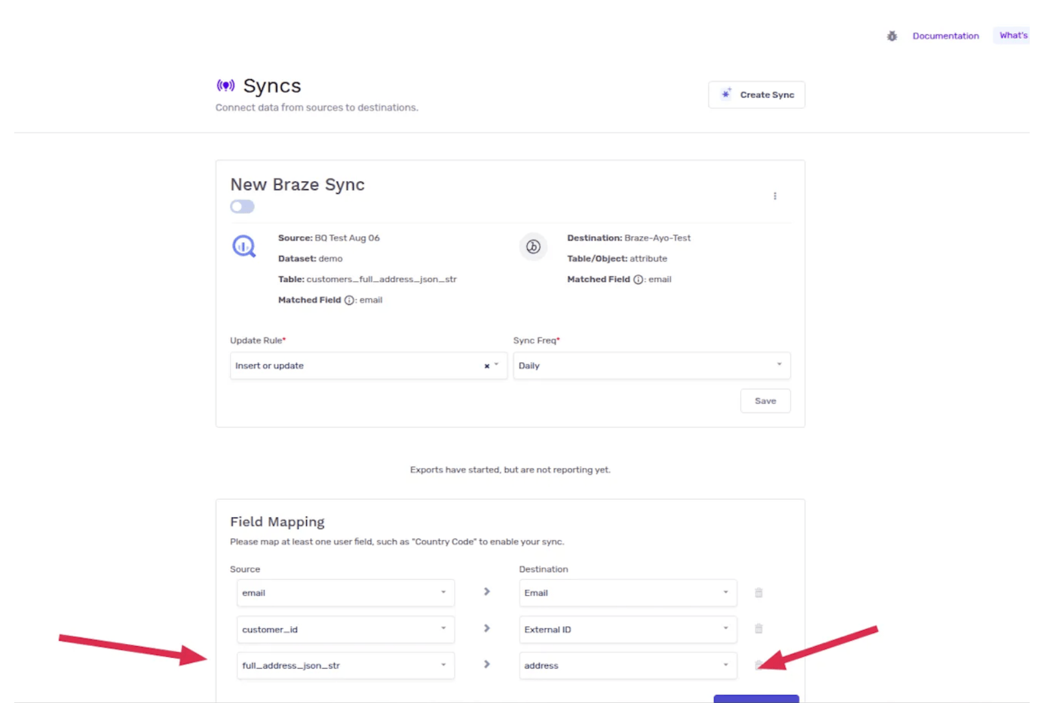Expand the Sync Freq Daily dropdown

pyautogui.click(x=651, y=366)
